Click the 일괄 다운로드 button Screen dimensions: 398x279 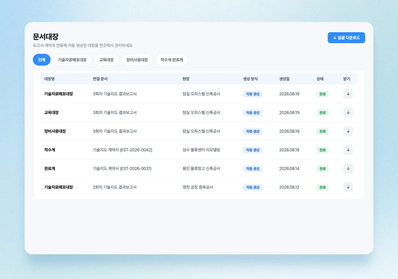pyautogui.click(x=346, y=38)
